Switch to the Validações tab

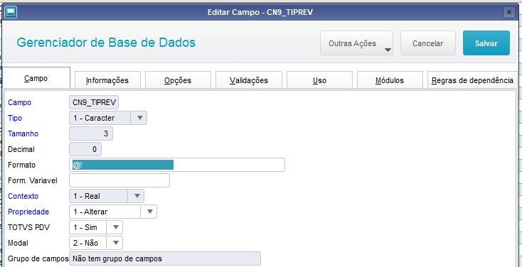(249, 80)
